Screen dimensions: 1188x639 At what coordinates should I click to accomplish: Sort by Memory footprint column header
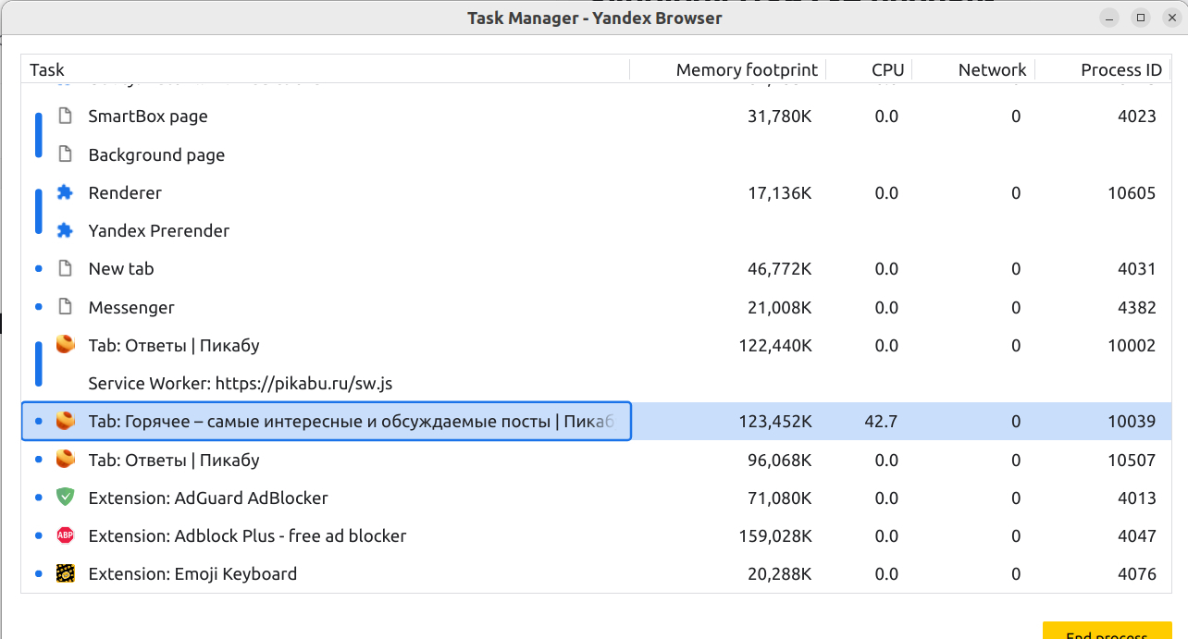click(747, 70)
